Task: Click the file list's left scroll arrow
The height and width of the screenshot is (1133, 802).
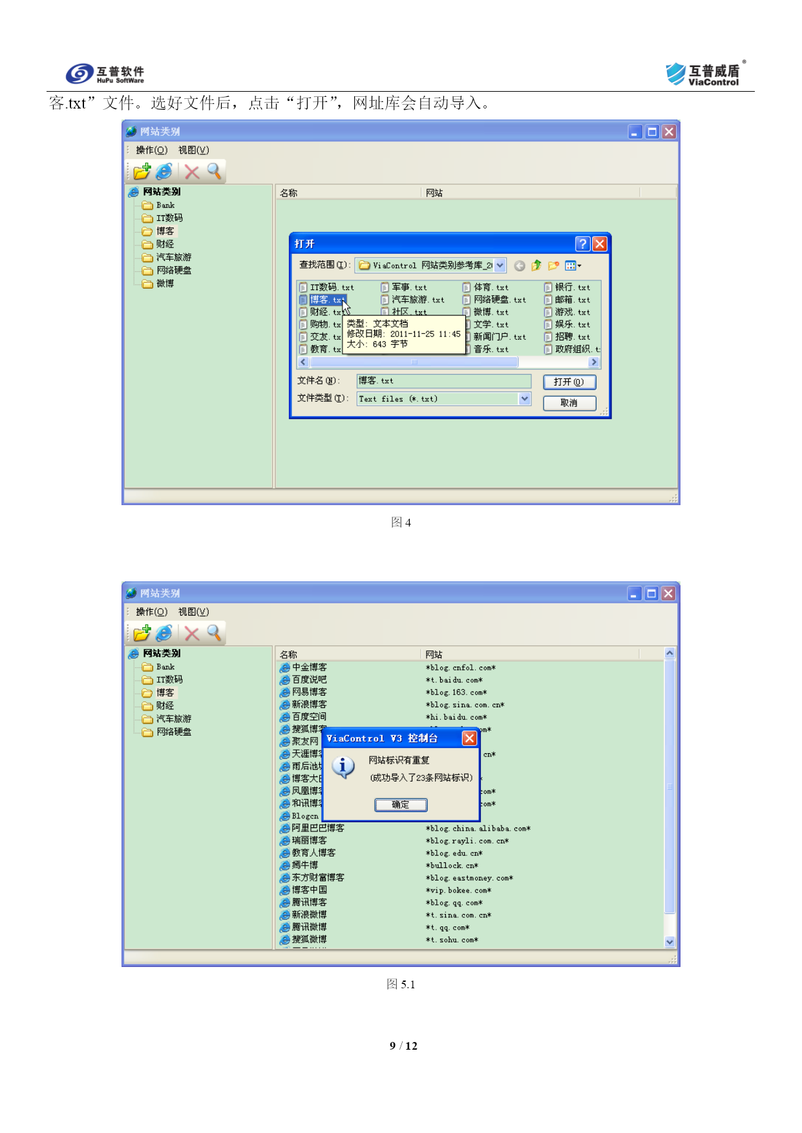Action: tap(303, 362)
